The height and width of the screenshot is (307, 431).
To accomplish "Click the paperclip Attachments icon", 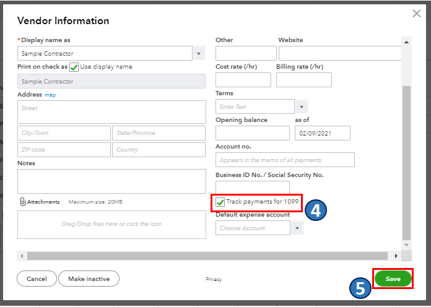I will pos(22,202).
